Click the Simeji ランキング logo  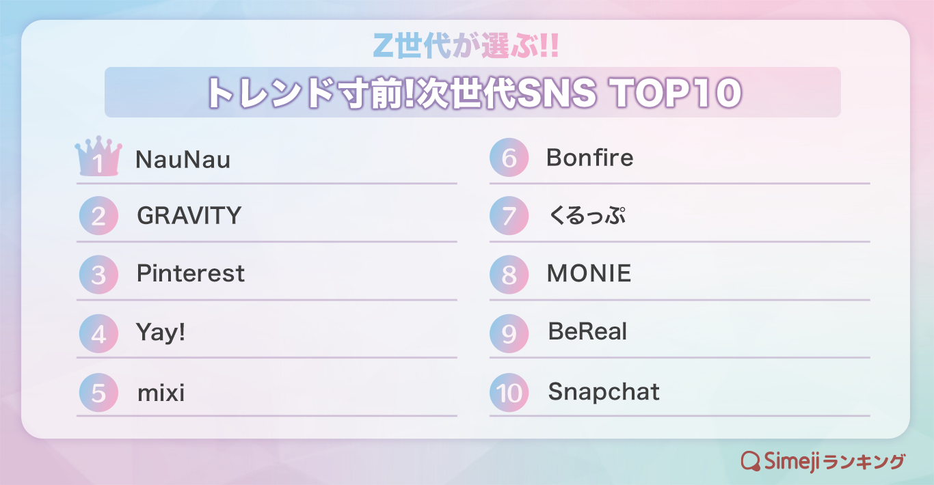(823, 461)
